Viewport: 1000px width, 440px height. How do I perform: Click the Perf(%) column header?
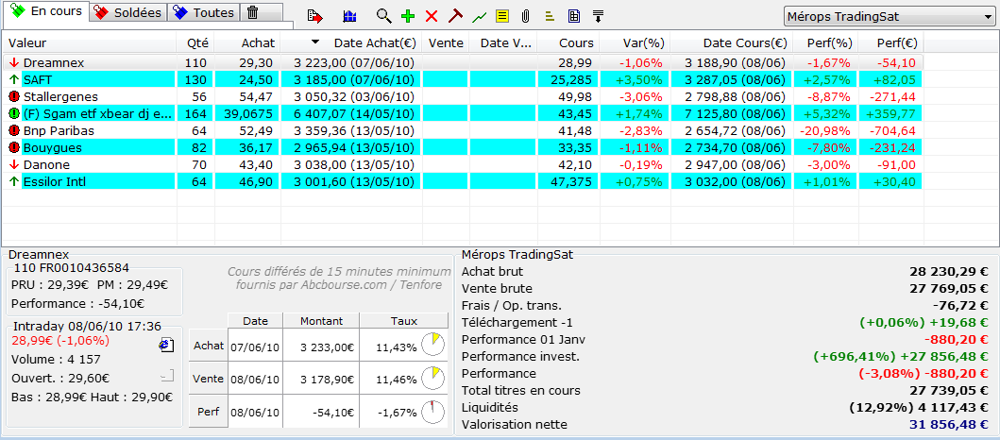(x=826, y=42)
